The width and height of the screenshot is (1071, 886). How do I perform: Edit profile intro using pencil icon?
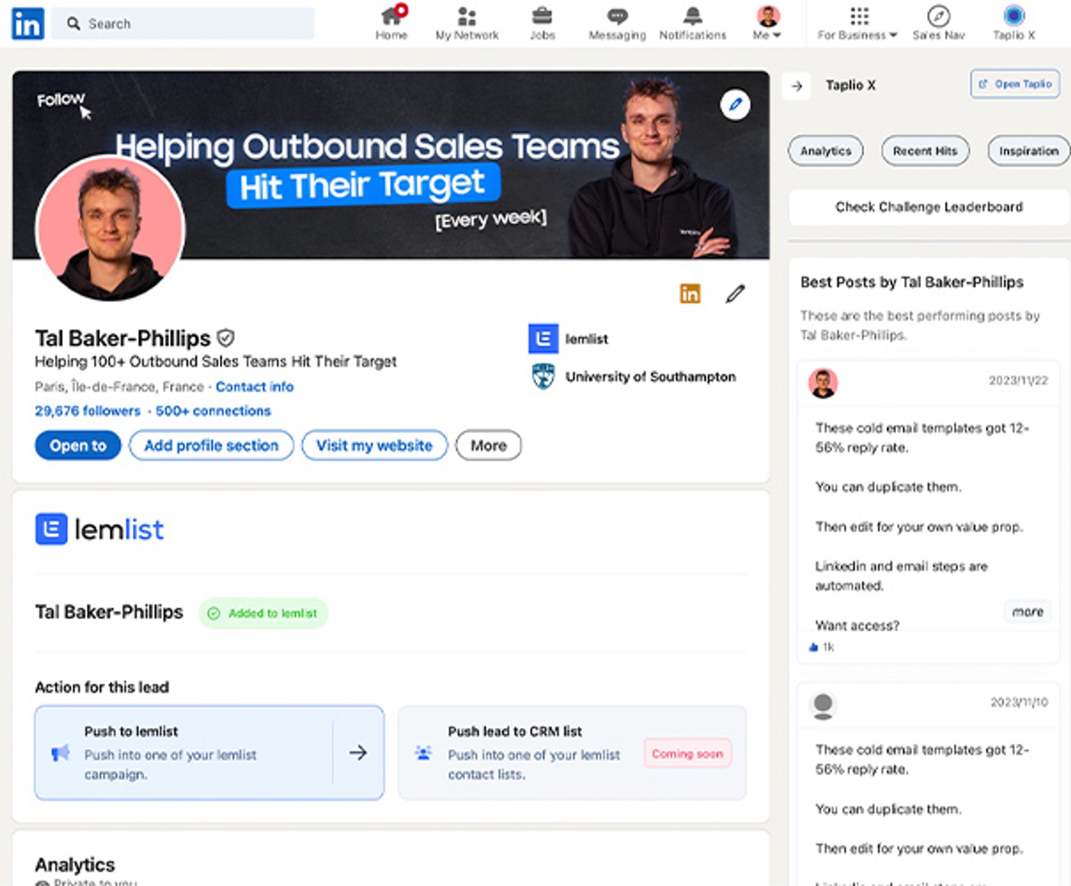coord(735,293)
